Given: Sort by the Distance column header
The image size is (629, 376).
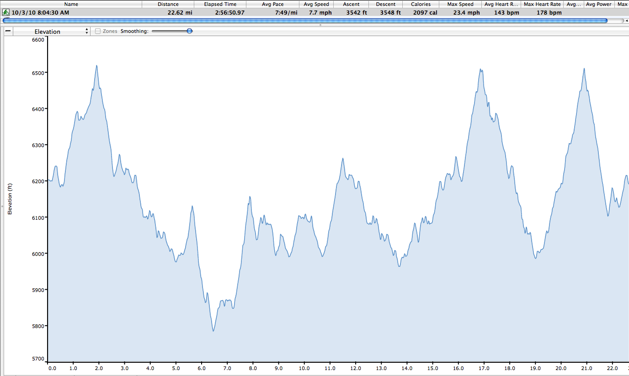Looking at the screenshot, I should [x=168, y=4].
